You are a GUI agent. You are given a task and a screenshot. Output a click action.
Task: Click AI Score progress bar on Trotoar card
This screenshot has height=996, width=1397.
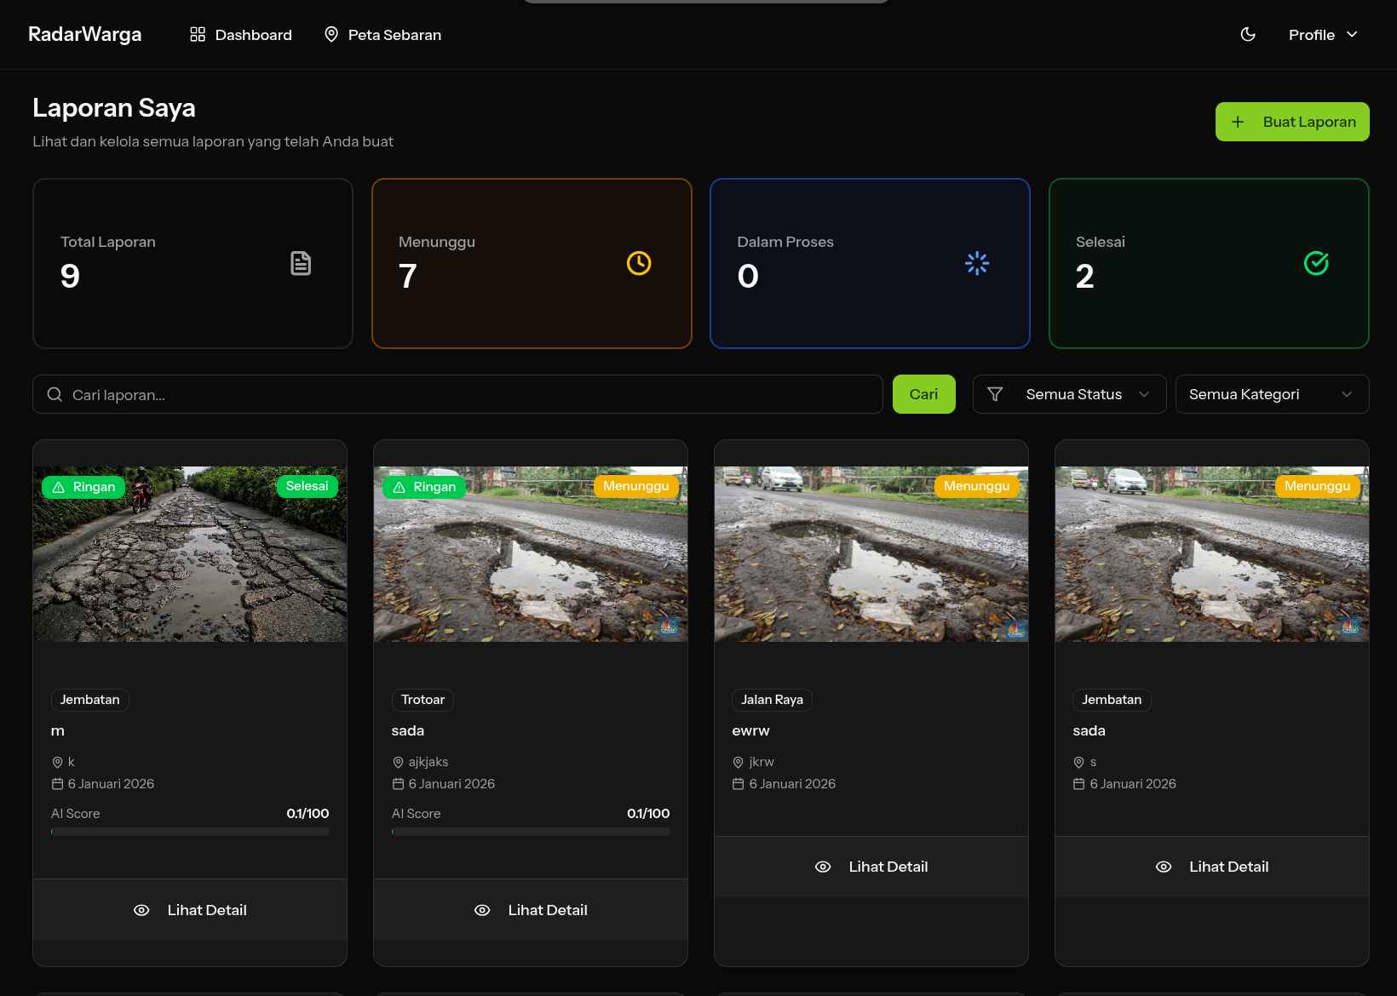click(x=530, y=832)
